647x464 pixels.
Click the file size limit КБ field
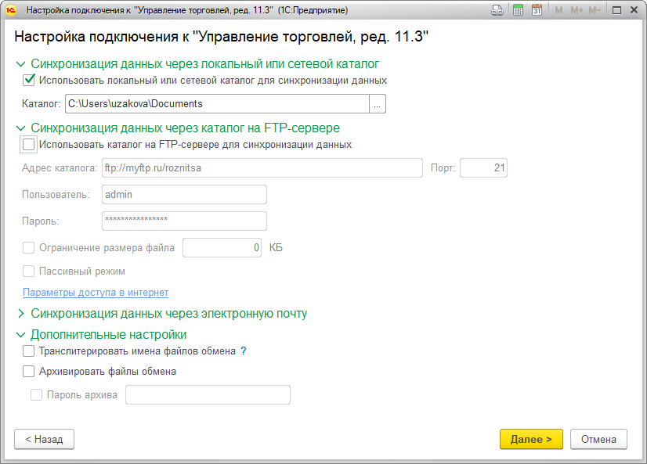click(222, 248)
